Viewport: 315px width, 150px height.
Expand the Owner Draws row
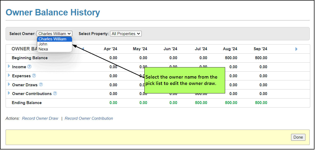[9, 84]
